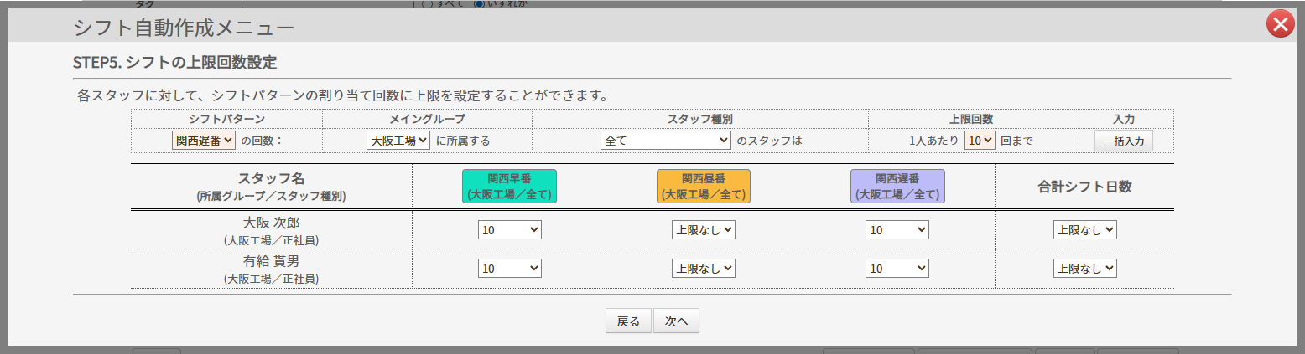Open 有給 貫男's 関西早番 limit dropdown
The image size is (1305, 354).
tap(509, 269)
